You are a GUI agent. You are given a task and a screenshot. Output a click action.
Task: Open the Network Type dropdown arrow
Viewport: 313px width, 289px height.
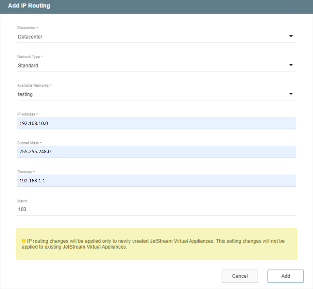click(291, 65)
